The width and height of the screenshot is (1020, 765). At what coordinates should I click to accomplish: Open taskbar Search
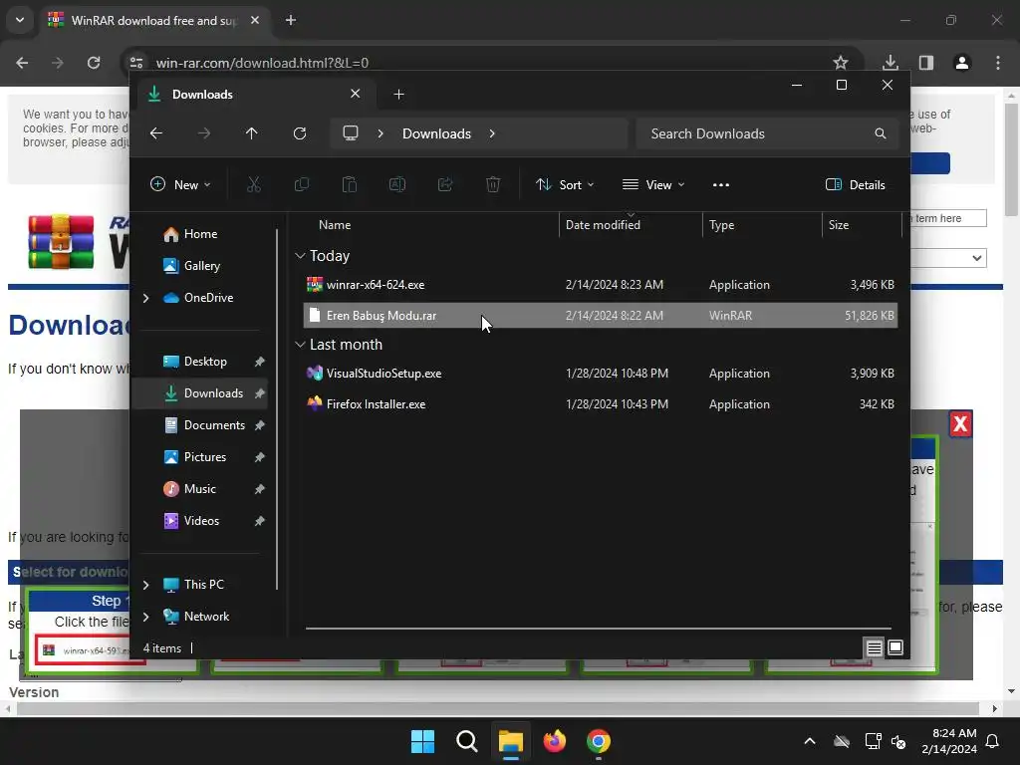[x=467, y=741]
